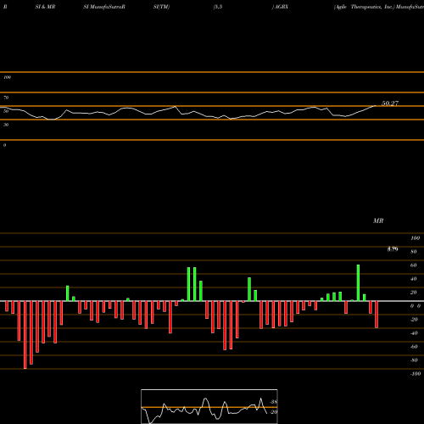424x424 pixels.
Task: Click the 70 label on RSI axis
Action: 6,98
